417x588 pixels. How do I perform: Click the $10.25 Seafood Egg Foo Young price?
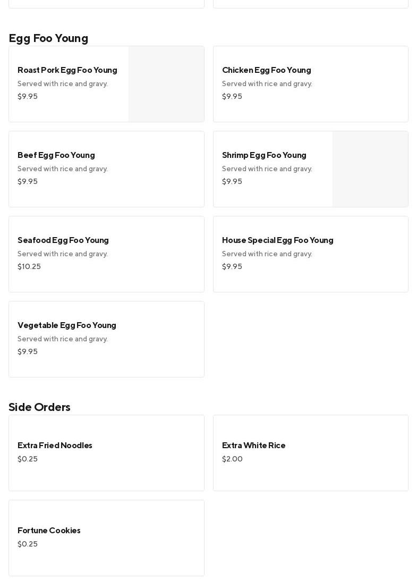(29, 267)
